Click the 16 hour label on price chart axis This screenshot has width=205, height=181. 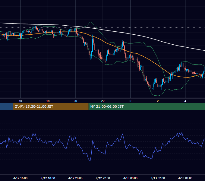20,101
